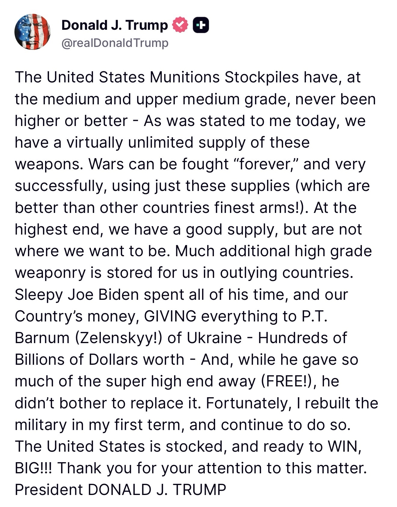Click the capitalized word "GIVING"

click(170, 316)
